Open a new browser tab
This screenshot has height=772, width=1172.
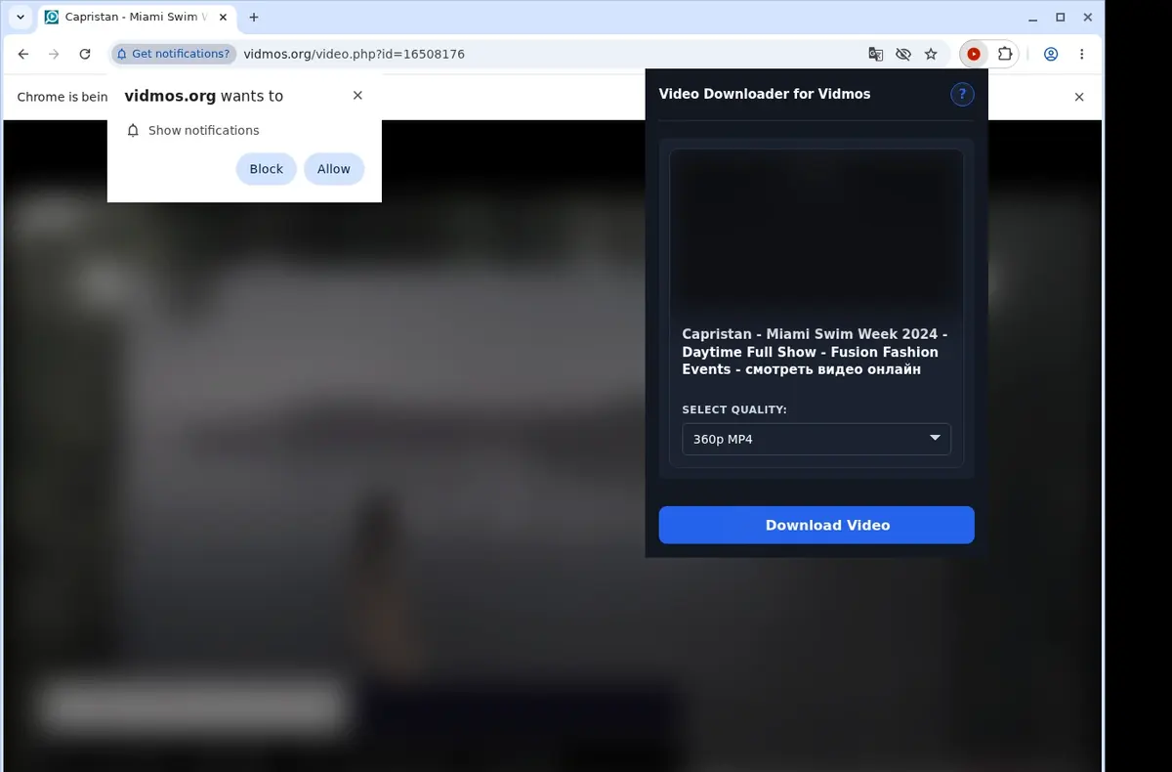pyautogui.click(x=254, y=18)
